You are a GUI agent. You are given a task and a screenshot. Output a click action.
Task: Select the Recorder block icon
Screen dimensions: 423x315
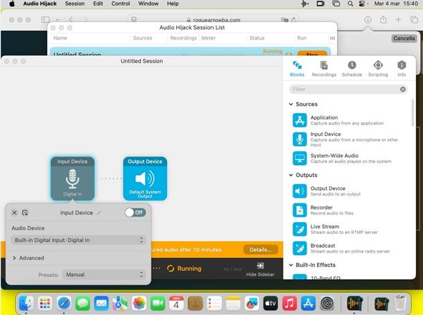(x=300, y=210)
